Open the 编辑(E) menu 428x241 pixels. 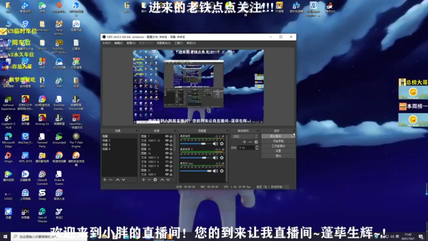coord(118,43)
